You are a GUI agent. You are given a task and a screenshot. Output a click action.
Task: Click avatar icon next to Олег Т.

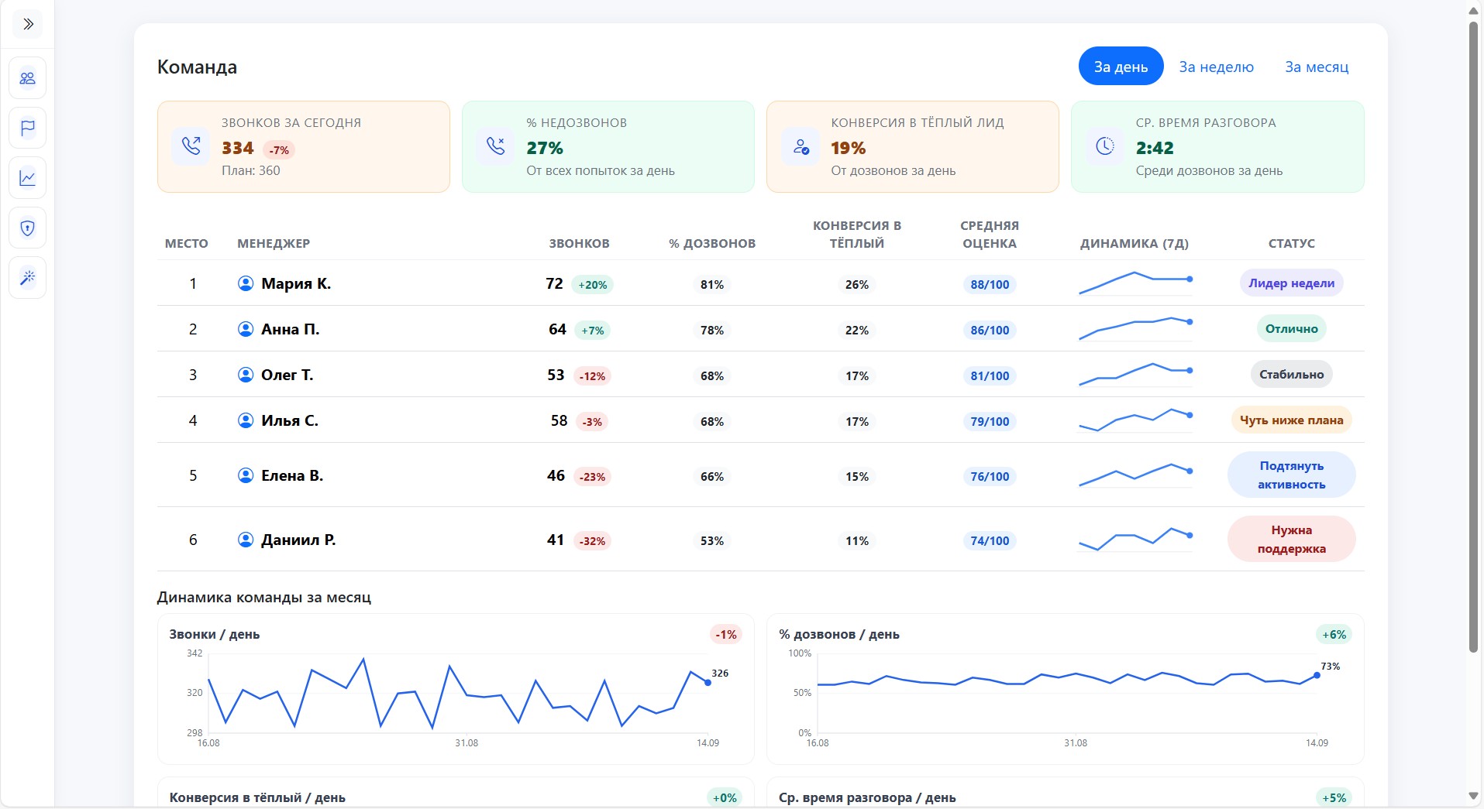pyautogui.click(x=246, y=375)
